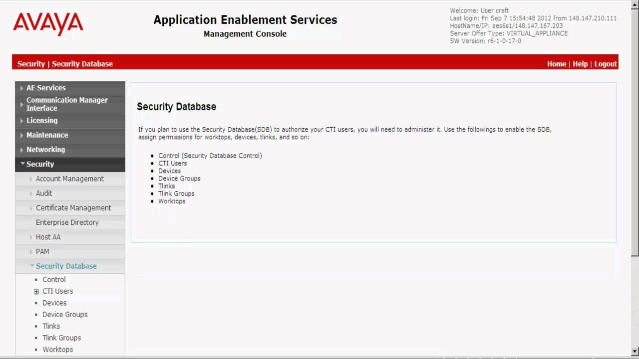Expand CTI Users plus icon
Viewport: 639px width, 359px height.
click(36, 292)
